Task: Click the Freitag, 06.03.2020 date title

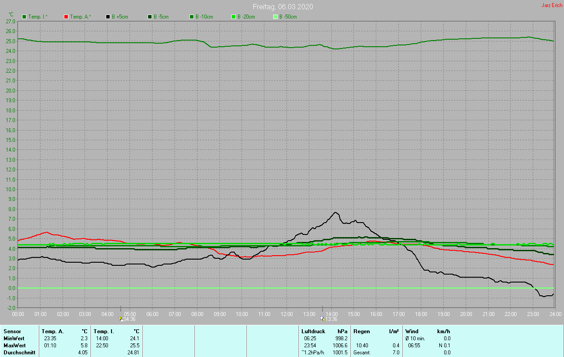Action: [283, 7]
